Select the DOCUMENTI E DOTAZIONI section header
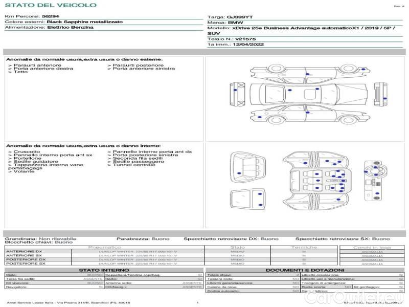The image size is (409, 307). pyautogui.click(x=305, y=270)
